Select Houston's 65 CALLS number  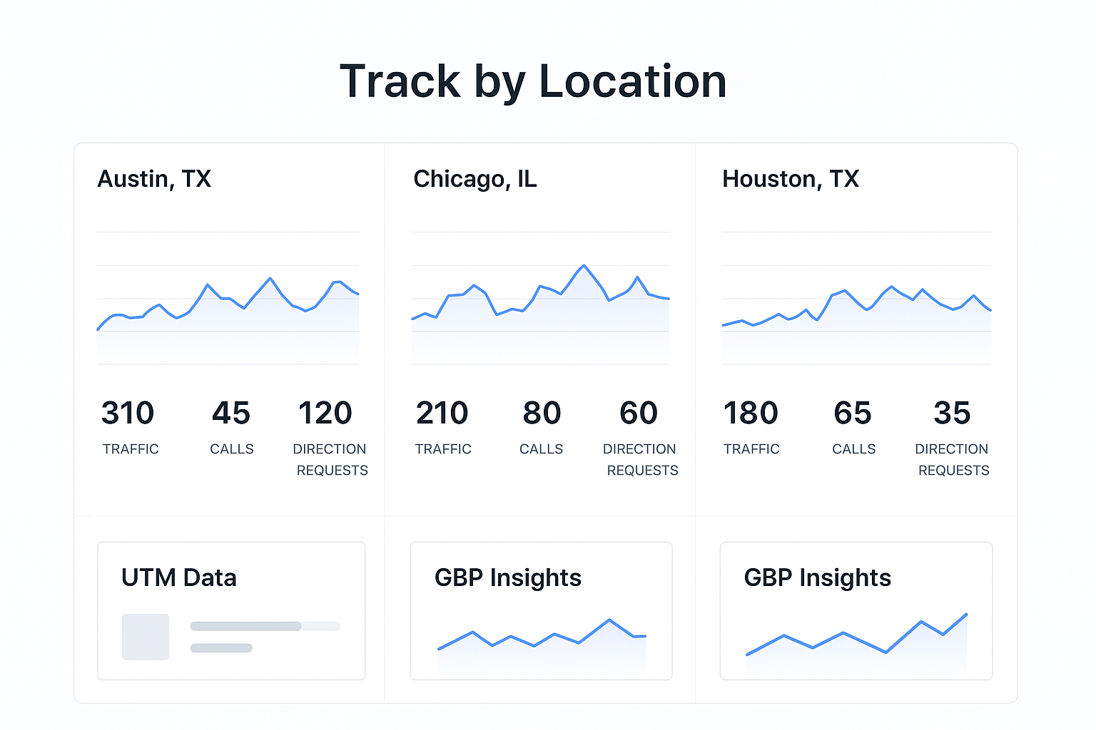853,412
